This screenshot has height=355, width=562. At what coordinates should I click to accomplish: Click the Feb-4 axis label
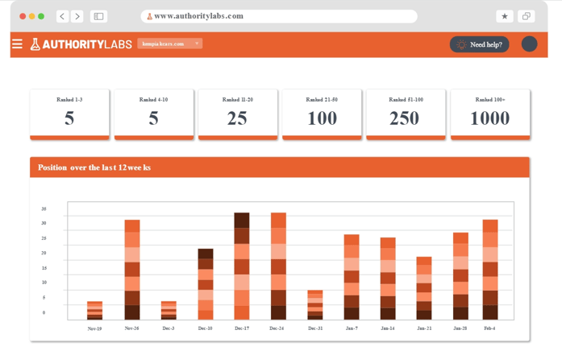[x=489, y=328]
